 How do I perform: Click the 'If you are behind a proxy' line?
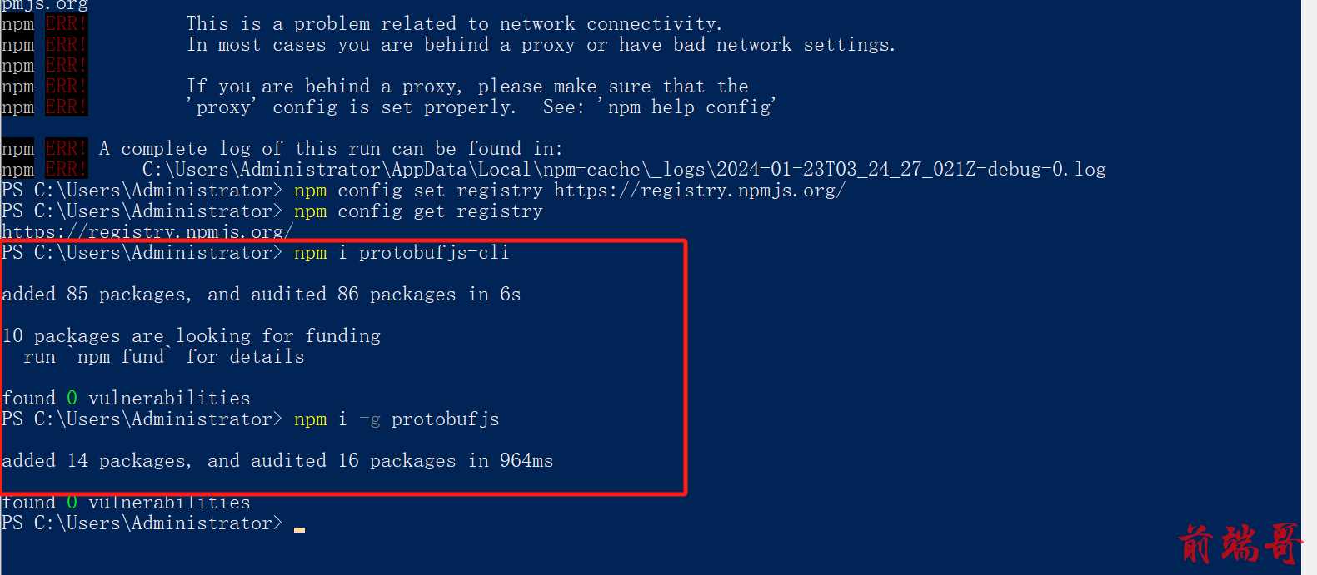467,87
